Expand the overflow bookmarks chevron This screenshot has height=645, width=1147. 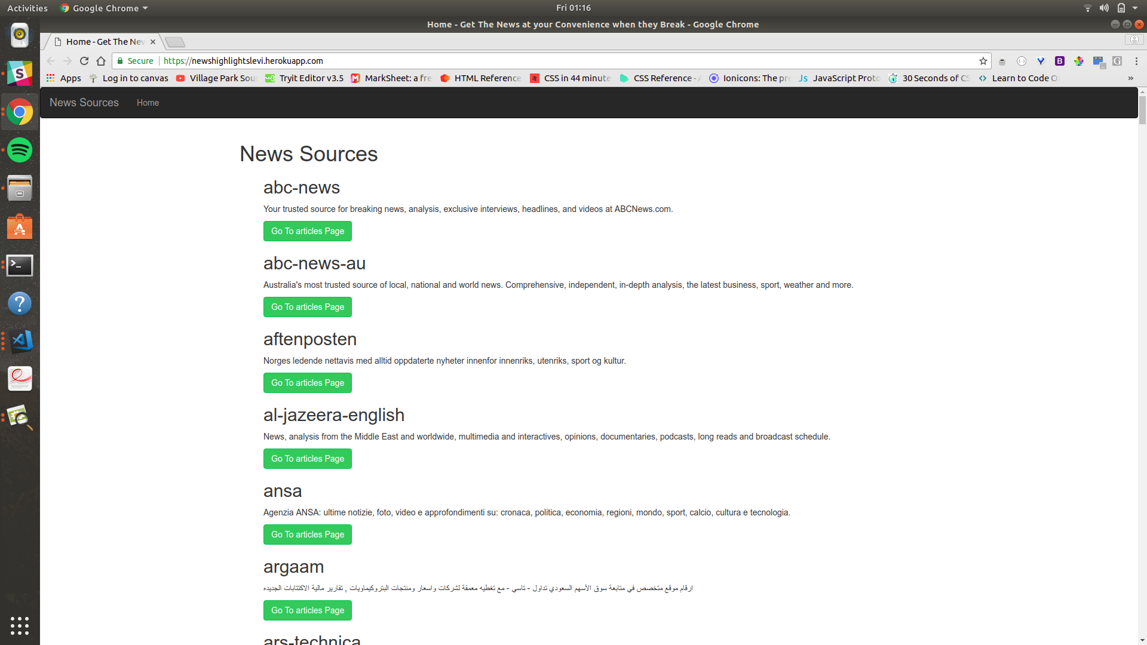click(x=1130, y=78)
